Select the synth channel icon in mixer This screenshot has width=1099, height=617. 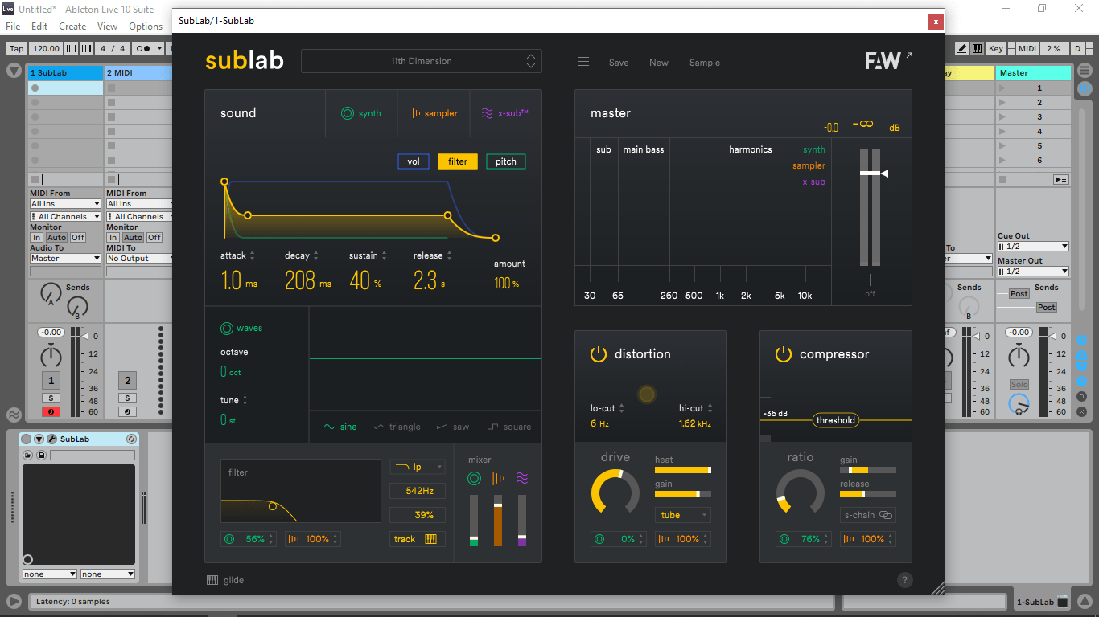point(474,479)
